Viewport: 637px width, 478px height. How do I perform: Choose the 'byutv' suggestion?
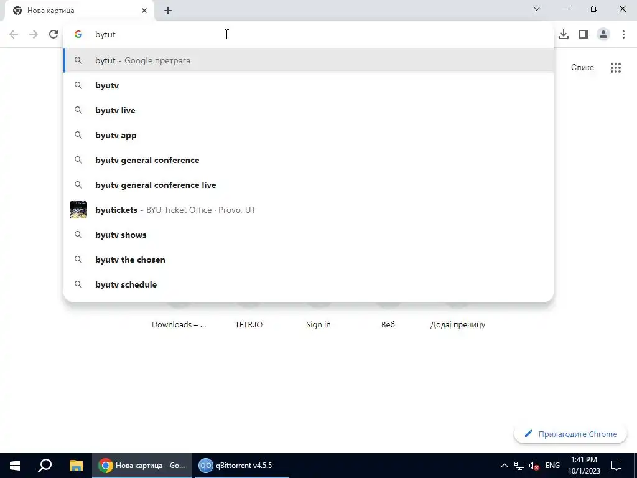coord(309,85)
